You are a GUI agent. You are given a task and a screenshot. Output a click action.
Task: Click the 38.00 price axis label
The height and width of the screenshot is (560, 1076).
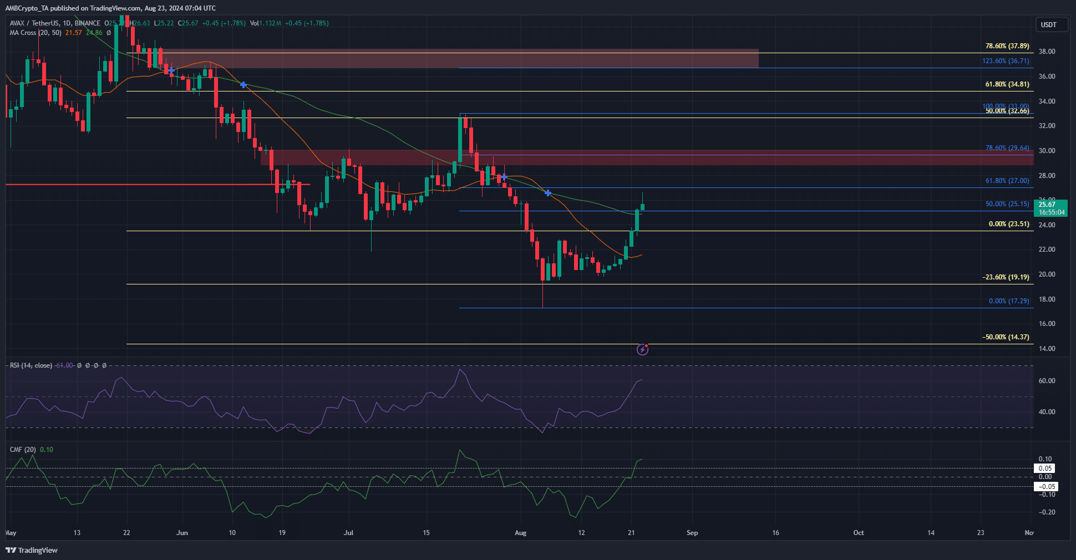point(1047,52)
